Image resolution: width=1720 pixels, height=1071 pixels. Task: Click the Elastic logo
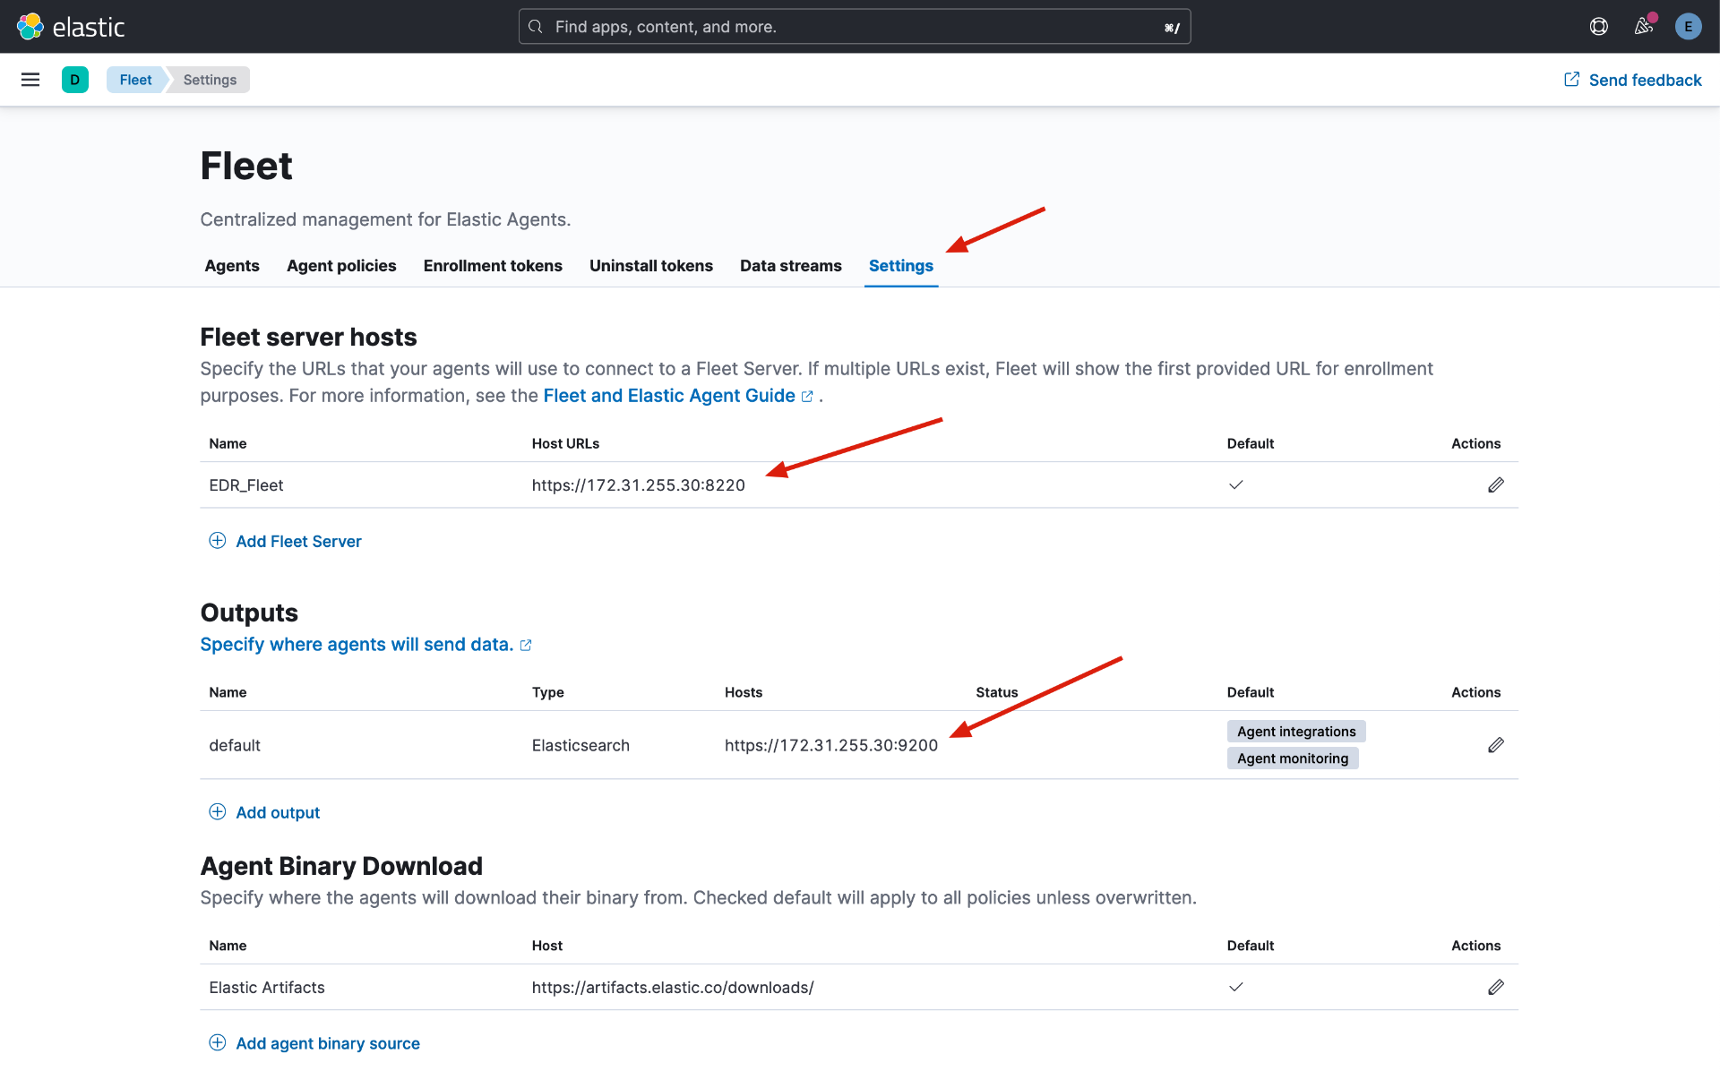(x=71, y=27)
